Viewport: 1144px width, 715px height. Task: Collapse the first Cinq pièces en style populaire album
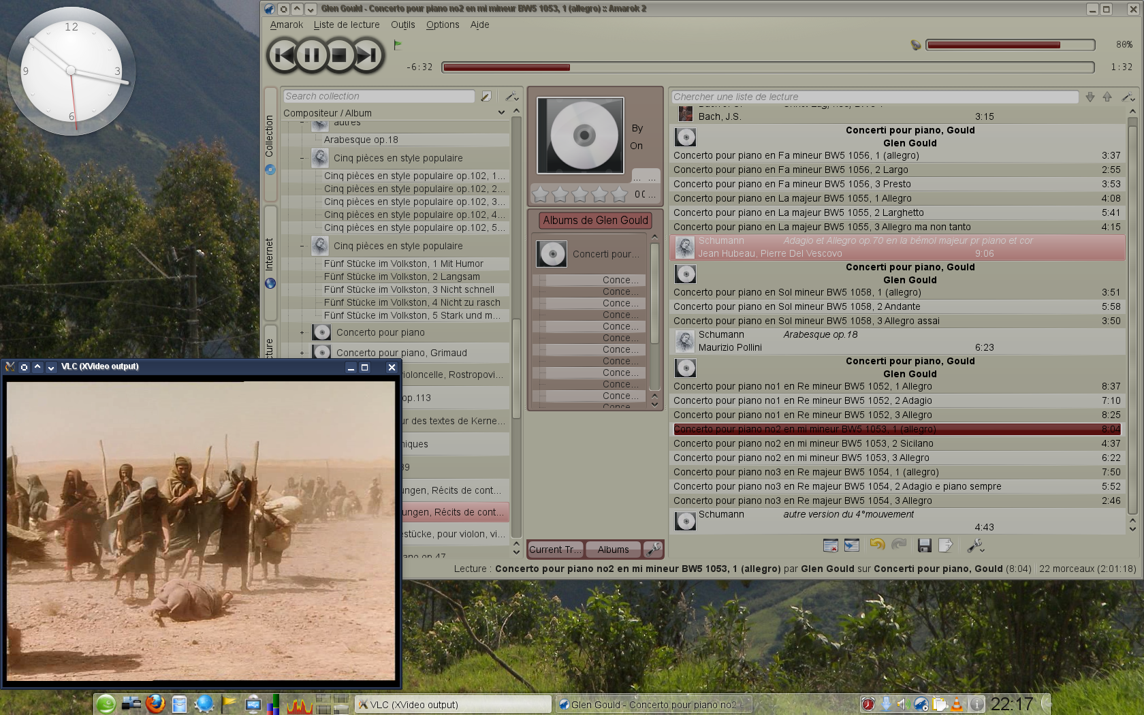click(x=302, y=158)
